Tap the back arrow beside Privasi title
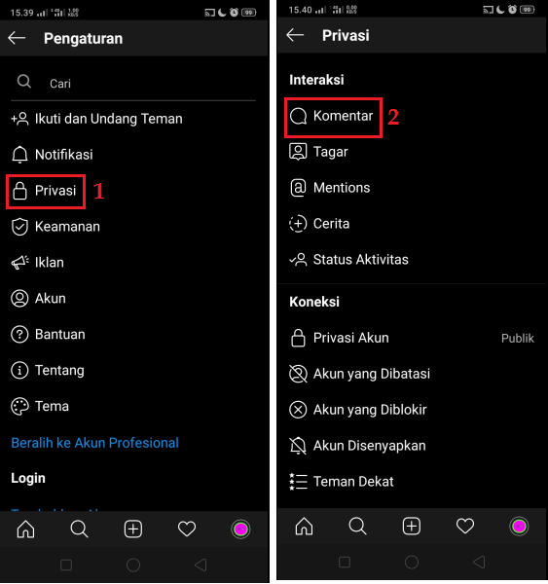548x584 pixels. click(x=295, y=35)
